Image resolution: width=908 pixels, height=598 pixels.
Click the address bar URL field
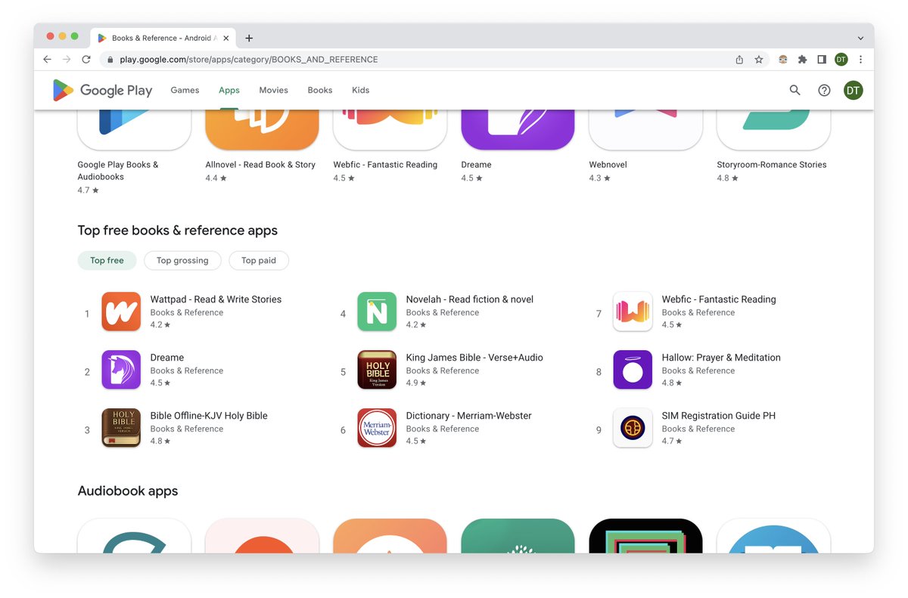click(416, 59)
